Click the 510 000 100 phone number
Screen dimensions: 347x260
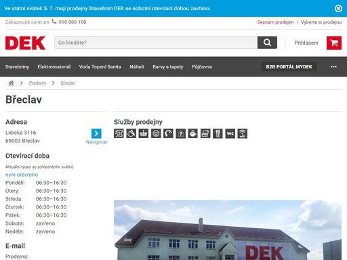[x=73, y=22]
